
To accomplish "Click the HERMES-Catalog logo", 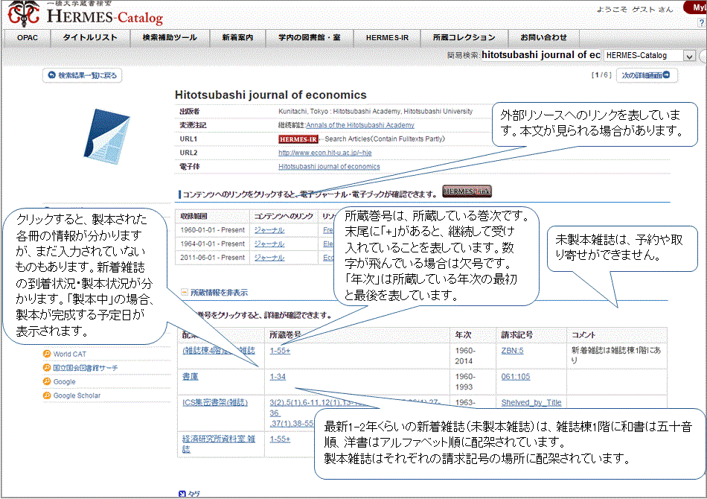I will coord(86,14).
